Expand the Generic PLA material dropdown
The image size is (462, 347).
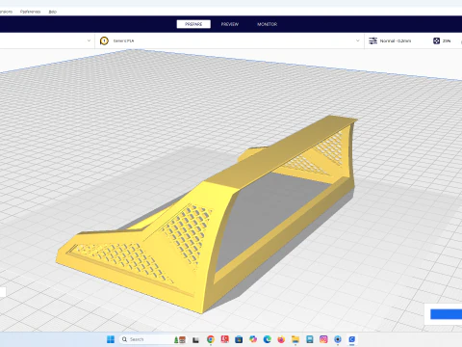coord(358,40)
